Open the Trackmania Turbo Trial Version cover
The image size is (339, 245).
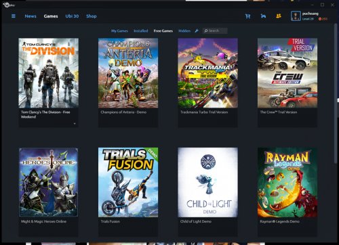pos(207,73)
